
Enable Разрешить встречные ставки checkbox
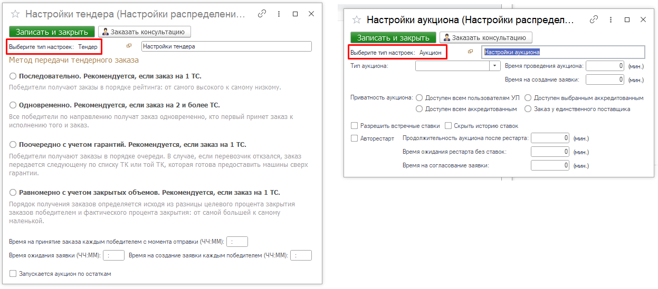pyautogui.click(x=355, y=126)
